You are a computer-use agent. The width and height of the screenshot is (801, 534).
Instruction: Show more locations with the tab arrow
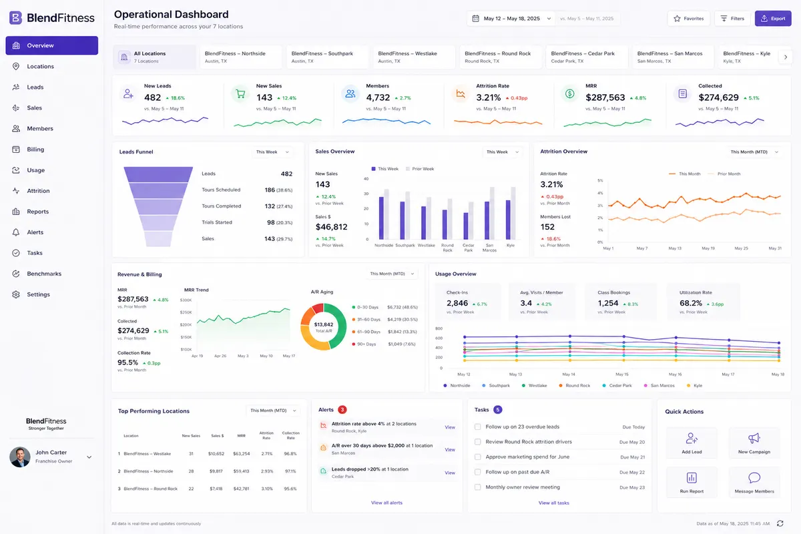[x=786, y=57]
